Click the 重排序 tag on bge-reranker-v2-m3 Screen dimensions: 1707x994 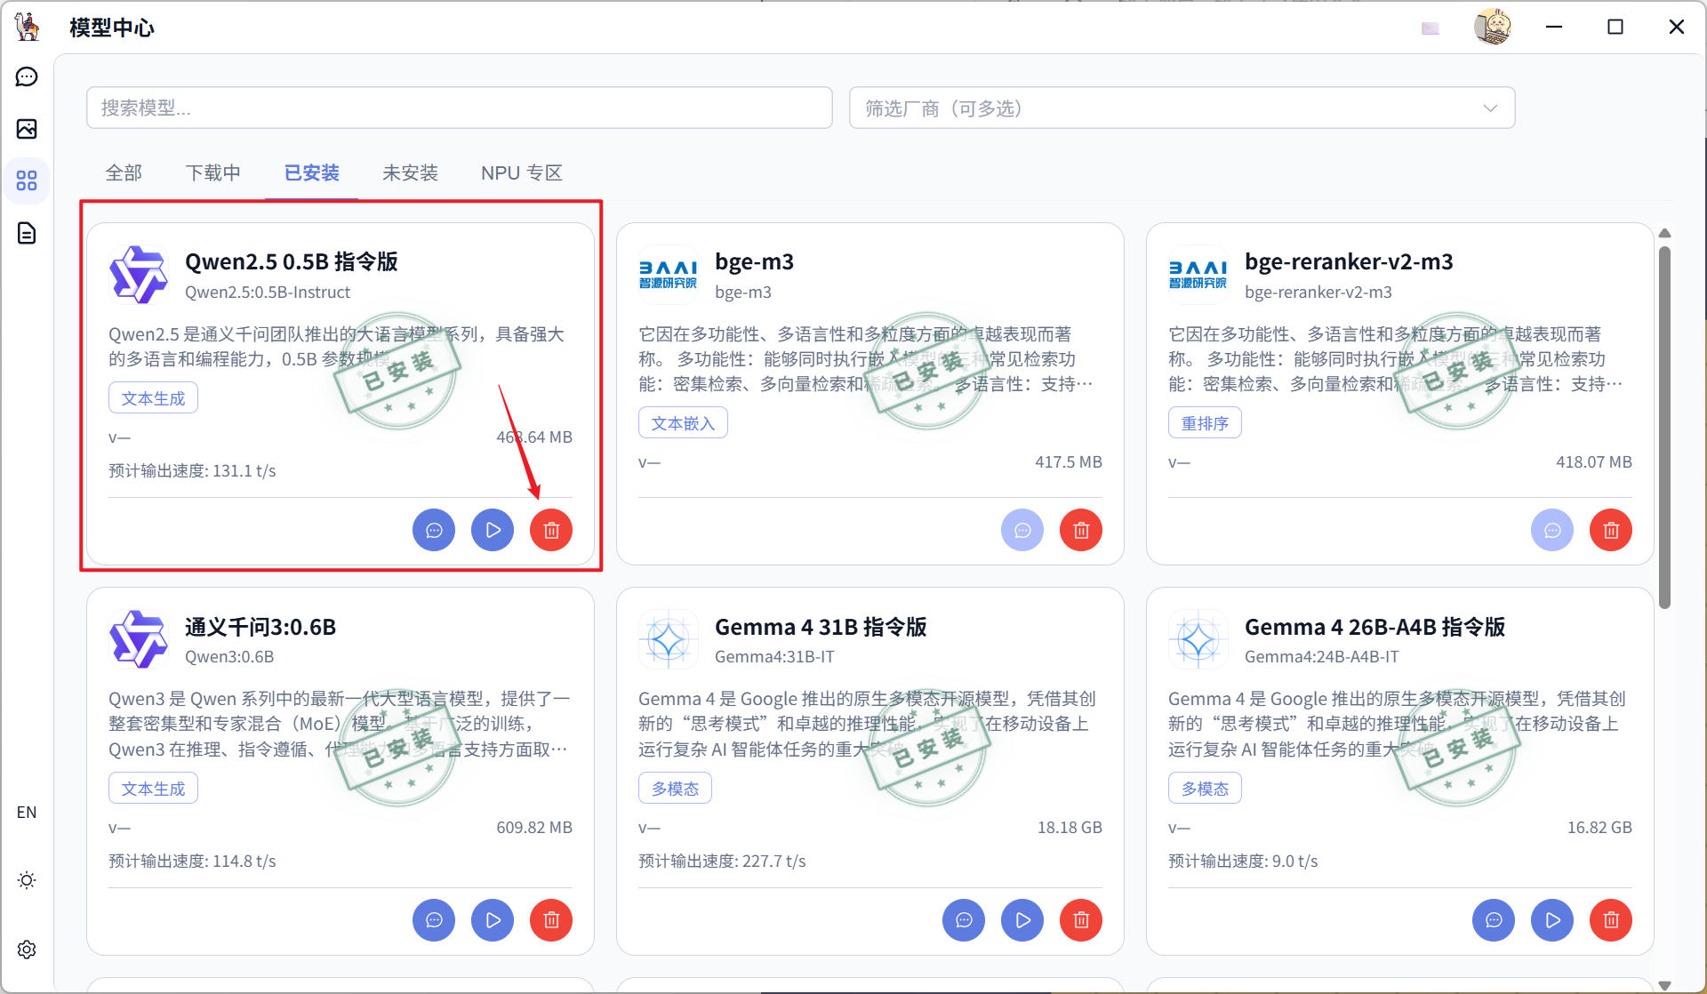click(x=1205, y=422)
